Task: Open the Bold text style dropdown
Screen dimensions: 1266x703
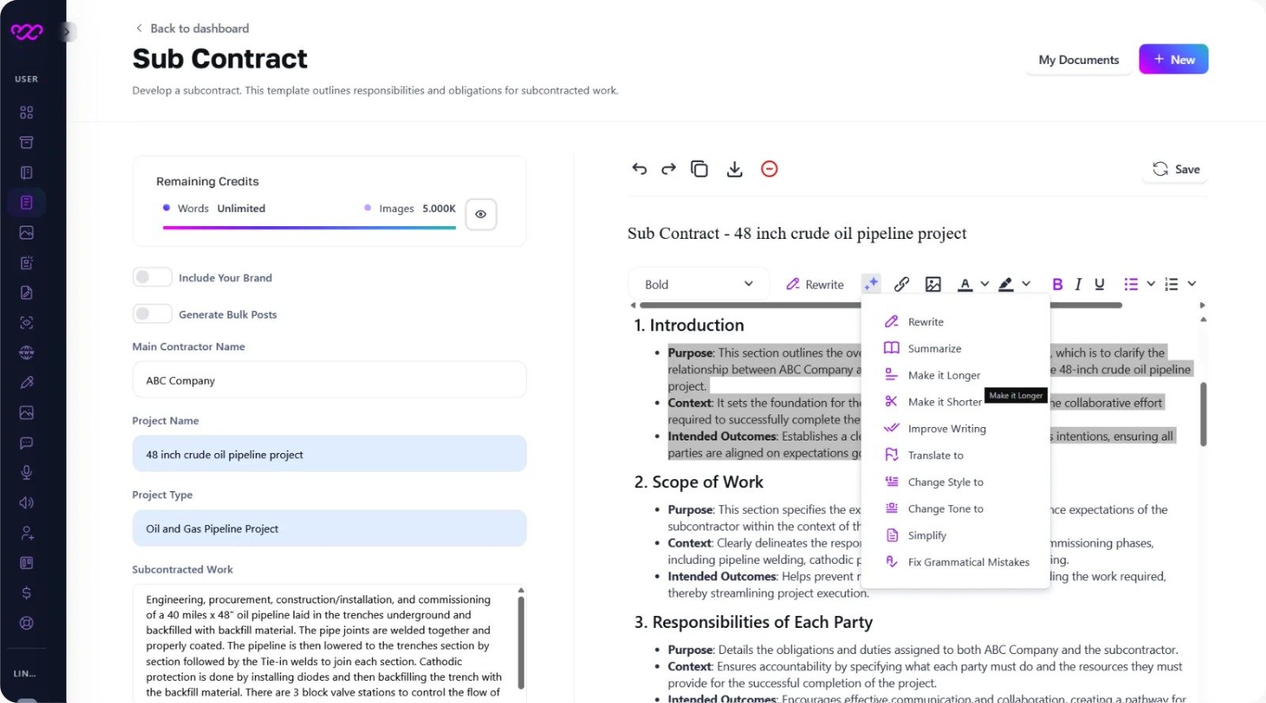Action: click(x=698, y=285)
